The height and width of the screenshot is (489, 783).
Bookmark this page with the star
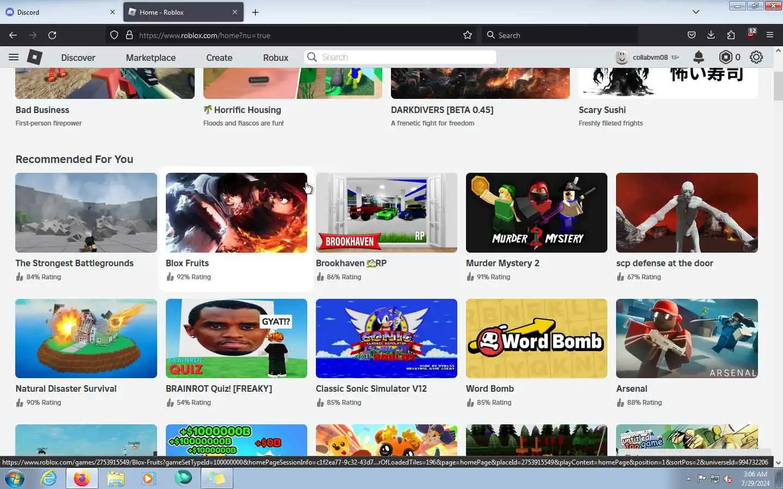468,35
